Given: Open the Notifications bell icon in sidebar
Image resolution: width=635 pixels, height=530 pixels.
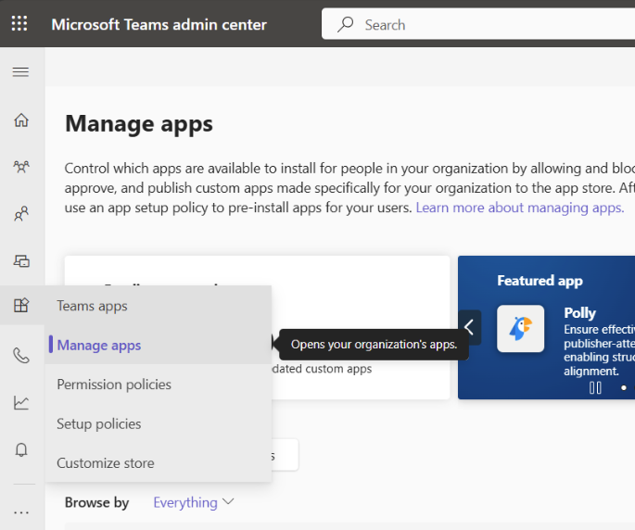Looking at the screenshot, I should [21, 449].
